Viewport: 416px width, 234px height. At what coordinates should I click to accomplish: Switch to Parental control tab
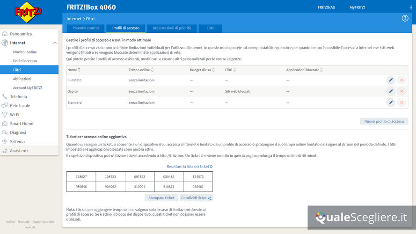point(86,28)
